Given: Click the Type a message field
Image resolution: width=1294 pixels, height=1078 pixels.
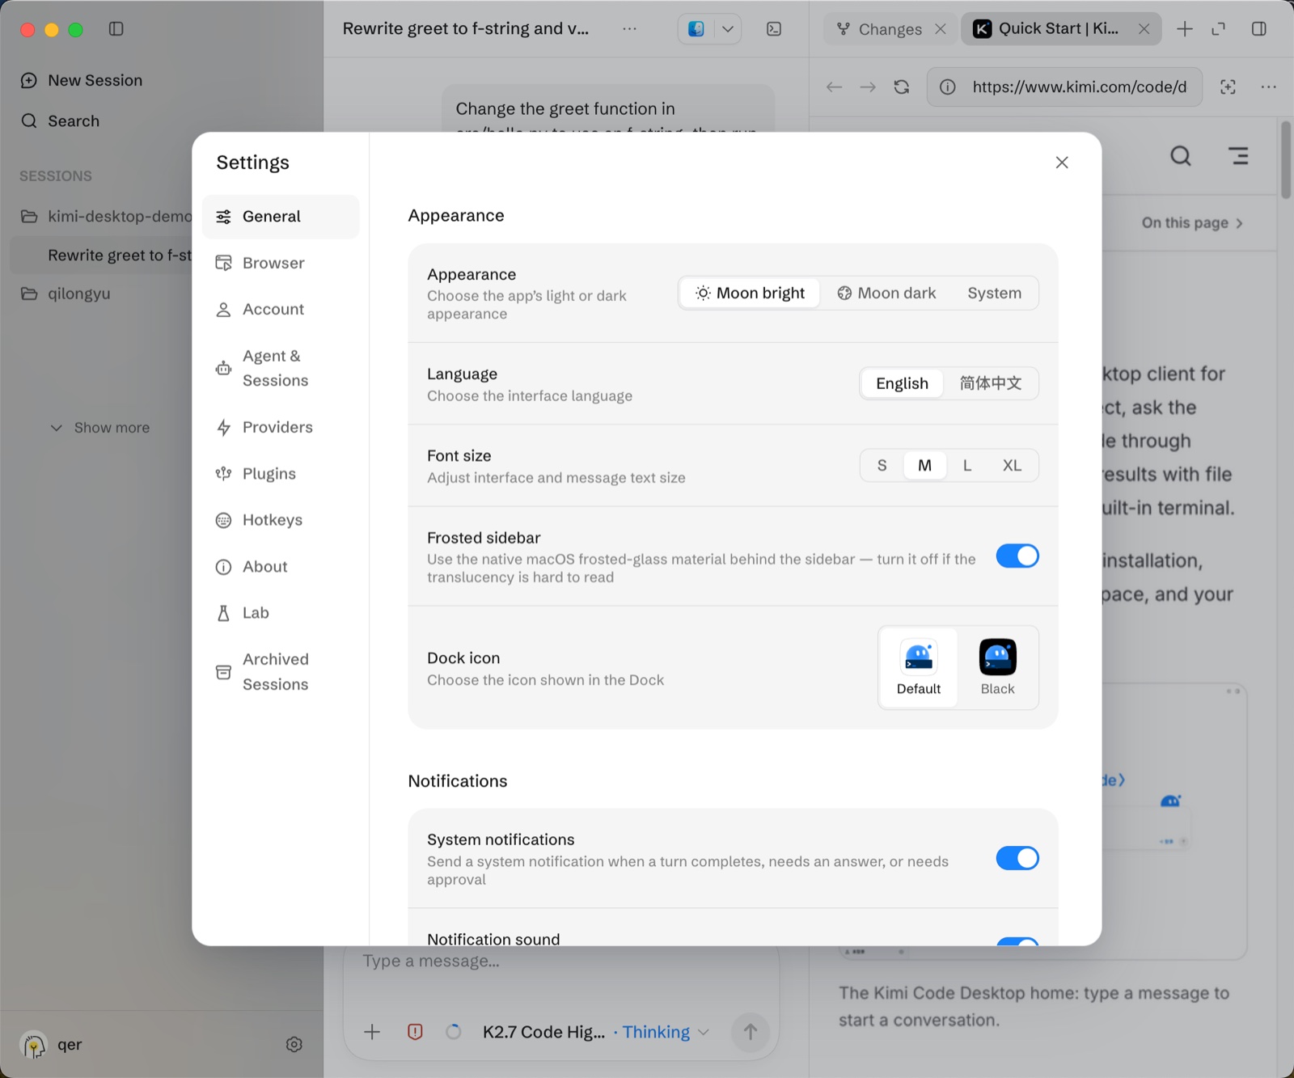Looking at the screenshot, I should (561, 962).
